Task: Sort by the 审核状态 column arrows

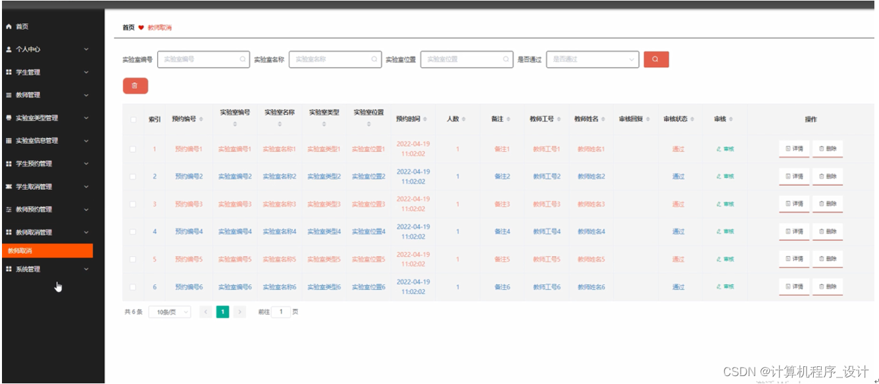Action: tap(693, 120)
